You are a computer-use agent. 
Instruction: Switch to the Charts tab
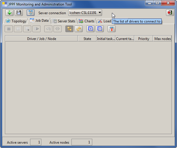pos(87,21)
